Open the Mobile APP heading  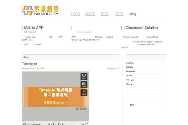34,28
